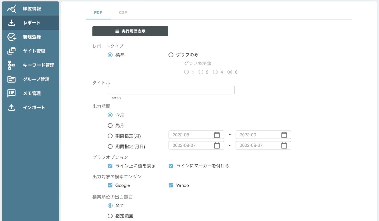Disable ライン上に値を表示 graph option
The height and width of the screenshot is (221, 379).
[x=110, y=166]
